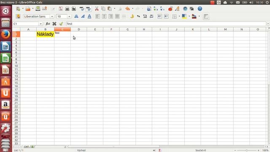The height and width of the screenshot is (152, 270).
Task: Click the Cut scissors icon
Action: tap(97, 8)
